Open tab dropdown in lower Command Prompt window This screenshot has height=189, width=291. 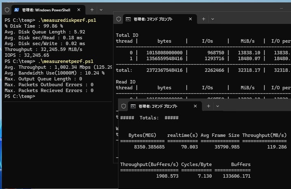[x=217, y=106]
